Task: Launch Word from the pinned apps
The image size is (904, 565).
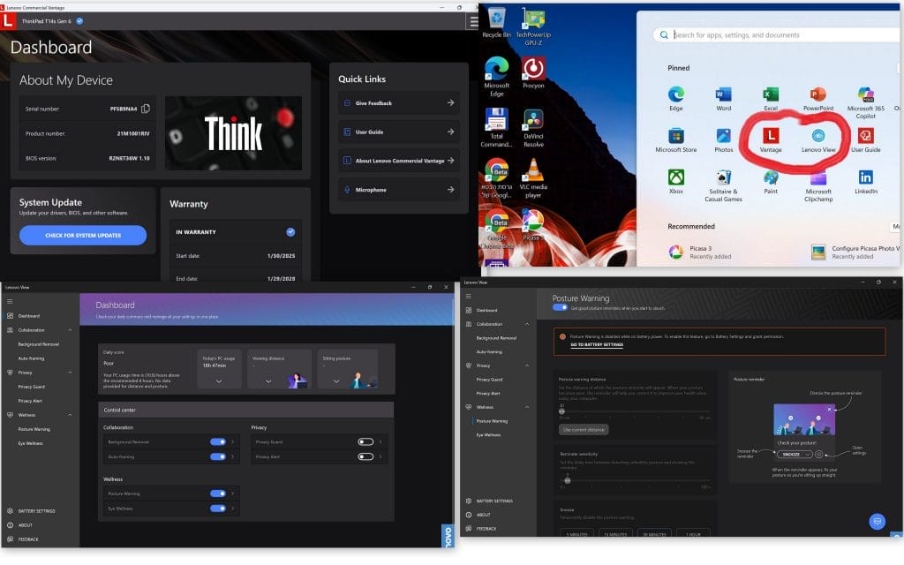Action: [724, 98]
